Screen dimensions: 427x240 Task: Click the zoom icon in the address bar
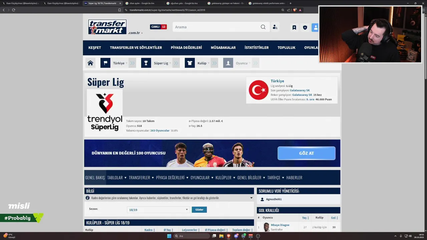click(x=283, y=10)
